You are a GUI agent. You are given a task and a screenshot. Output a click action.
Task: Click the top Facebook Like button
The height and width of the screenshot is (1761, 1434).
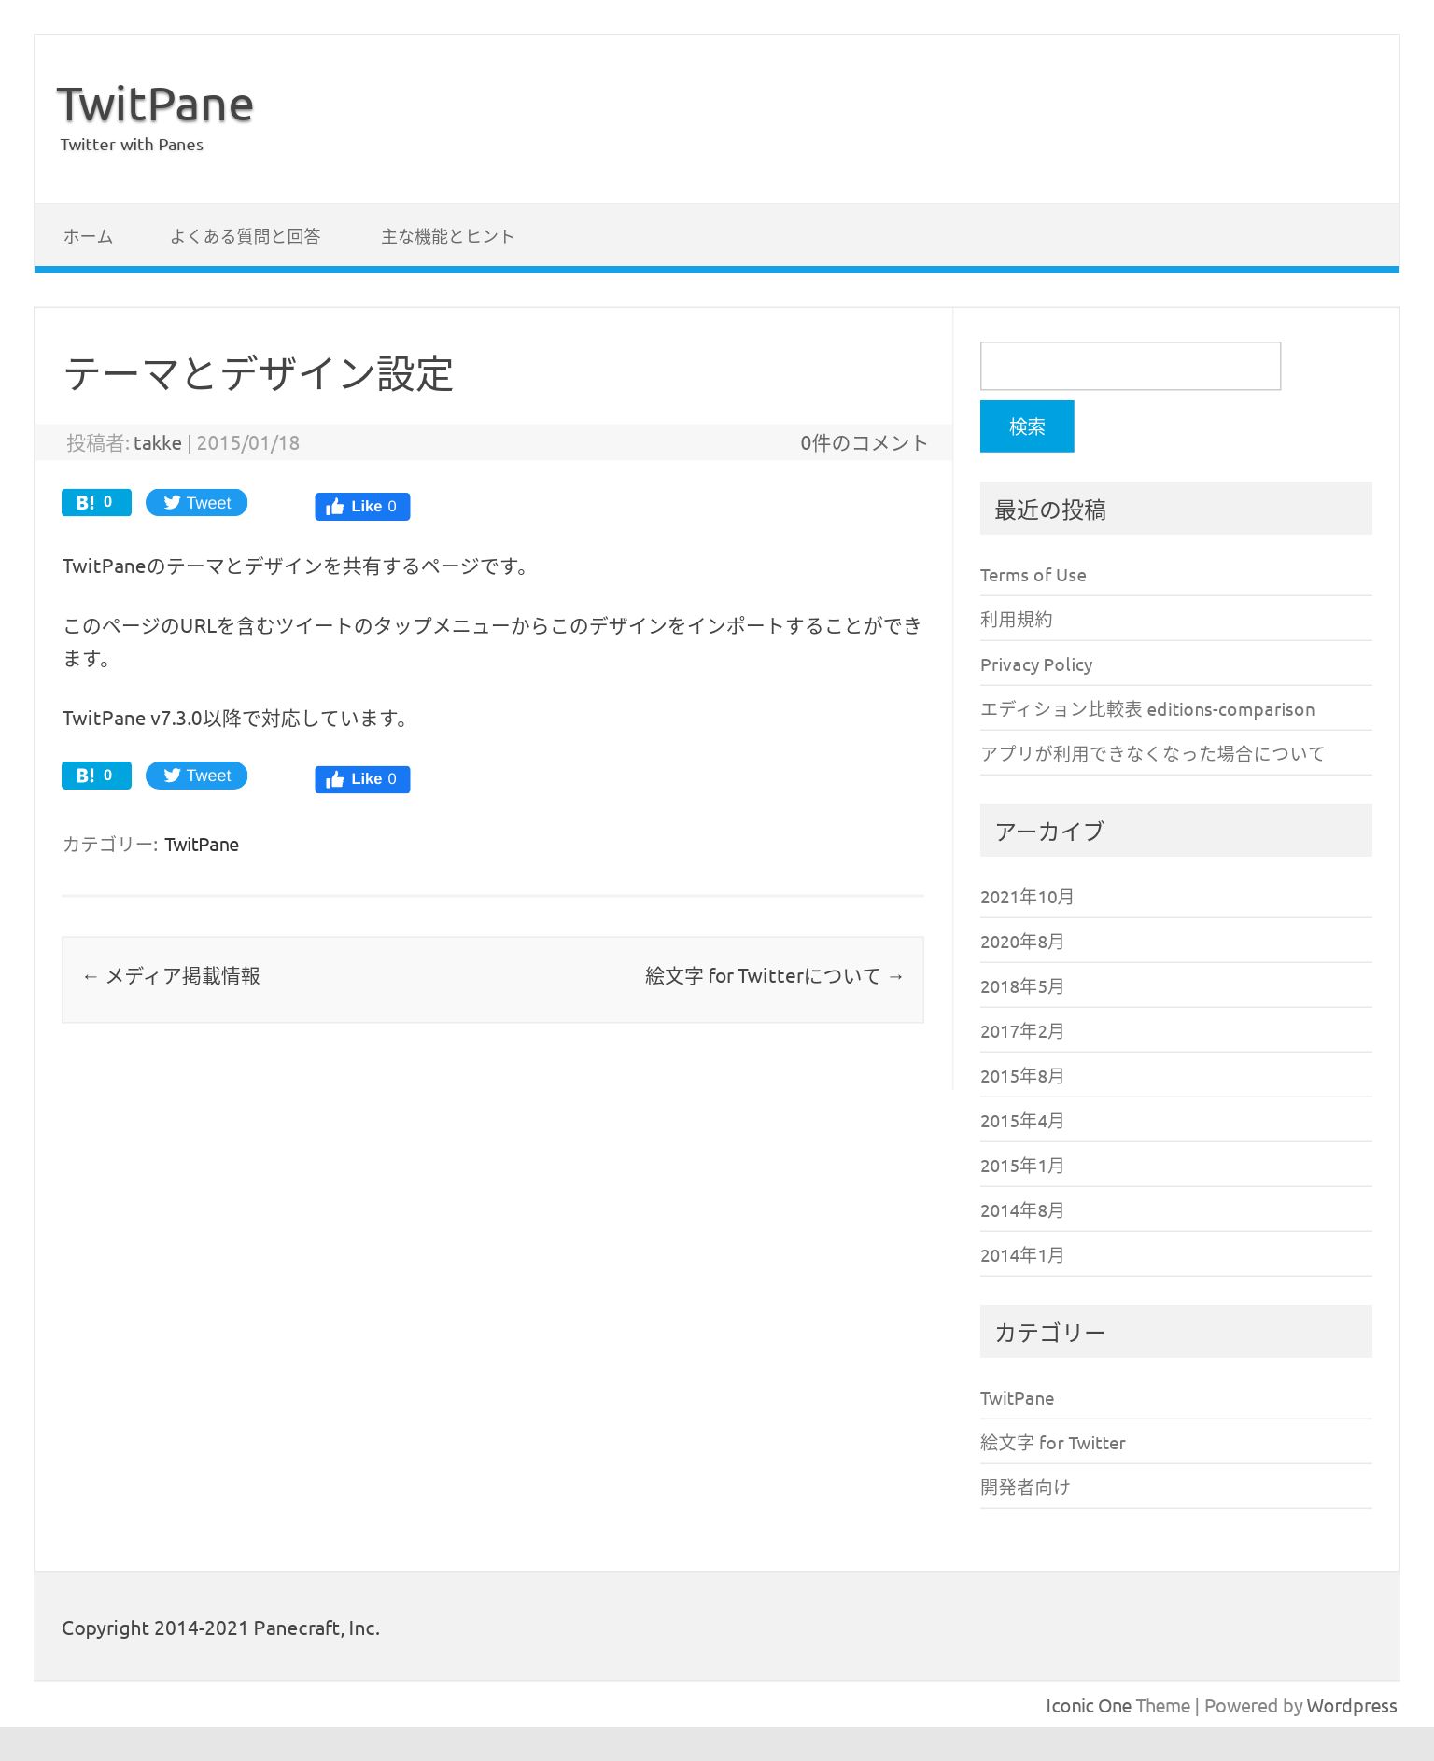point(362,506)
